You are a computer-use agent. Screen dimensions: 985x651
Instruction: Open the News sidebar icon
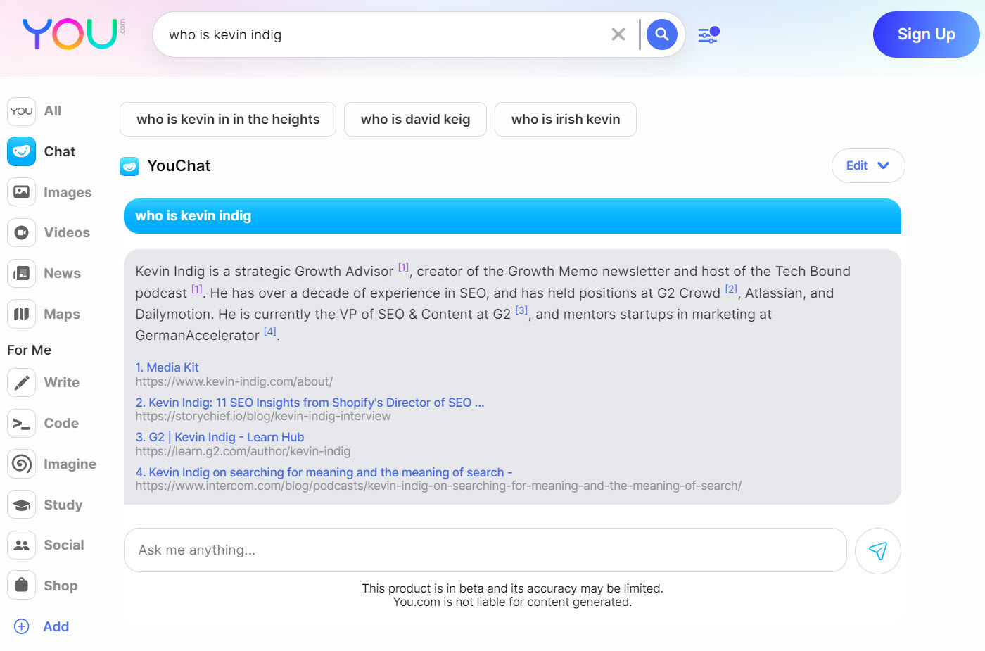pos(22,273)
